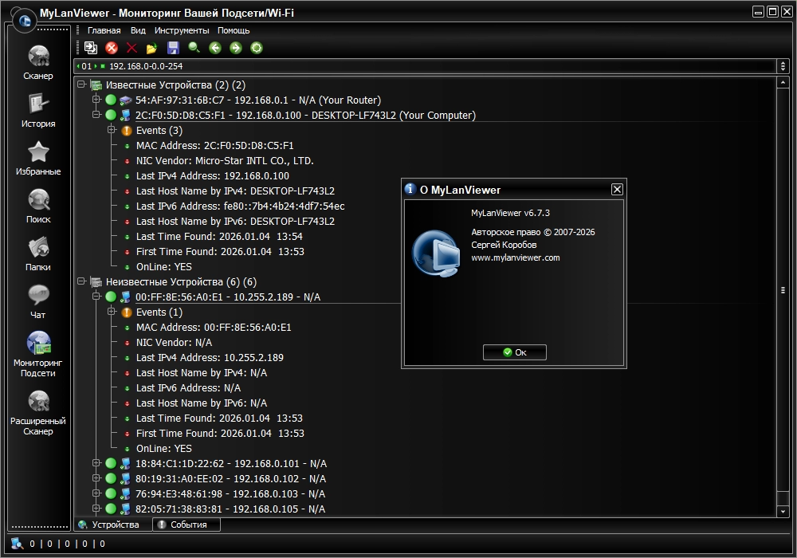797x558 pixels.
Task: Select Last IPv4 Address: 192.168.0.100 row
Action: (213, 176)
